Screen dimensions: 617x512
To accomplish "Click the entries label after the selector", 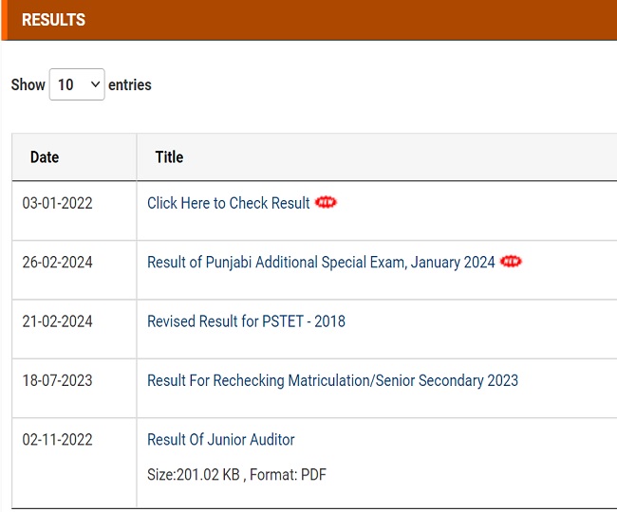I will click(x=130, y=84).
